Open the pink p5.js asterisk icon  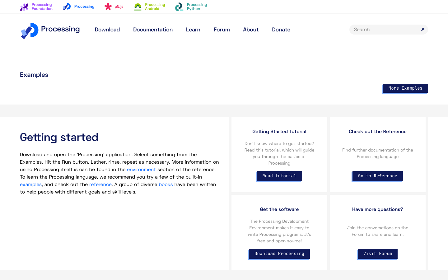coord(108,7)
